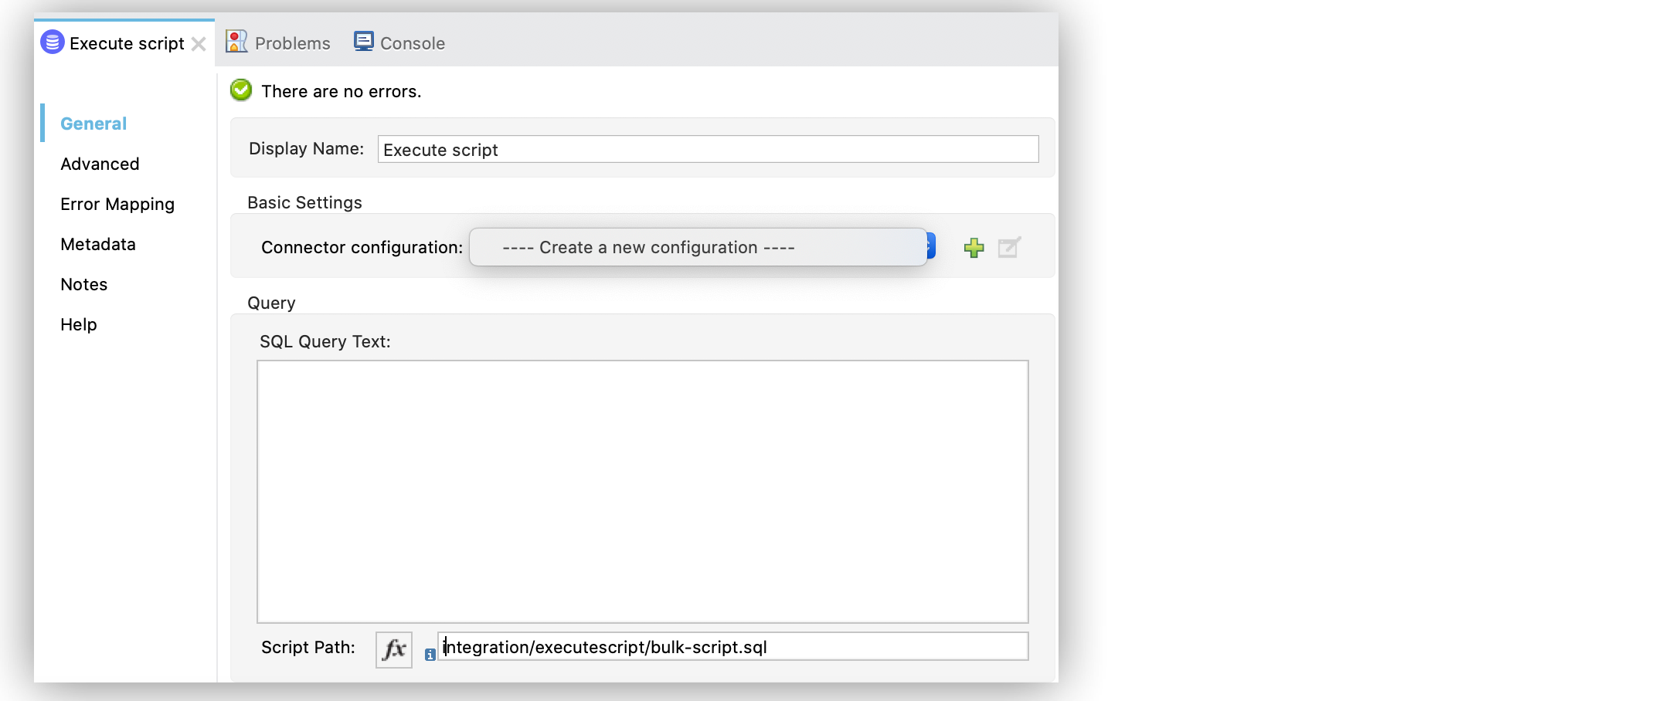Open the Notes section
Image resolution: width=1655 pixels, height=701 pixels.
[83, 284]
